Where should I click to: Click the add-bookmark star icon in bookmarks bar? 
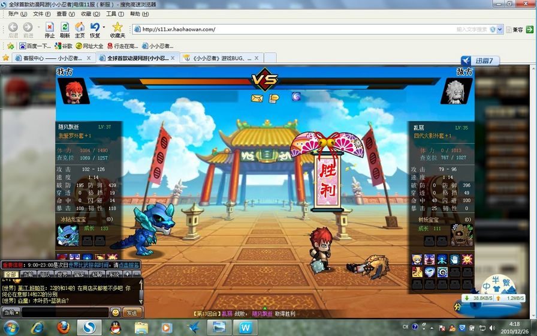click(11, 46)
